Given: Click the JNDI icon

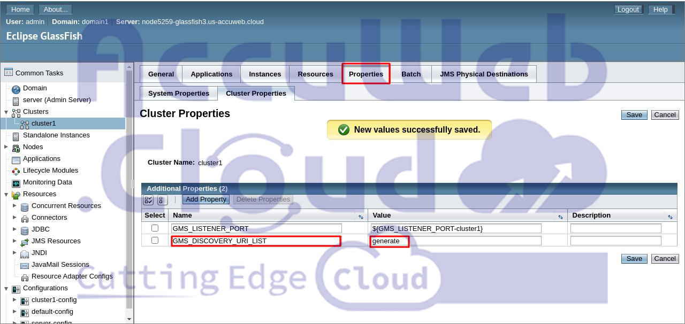Looking at the screenshot, I should [x=25, y=253].
